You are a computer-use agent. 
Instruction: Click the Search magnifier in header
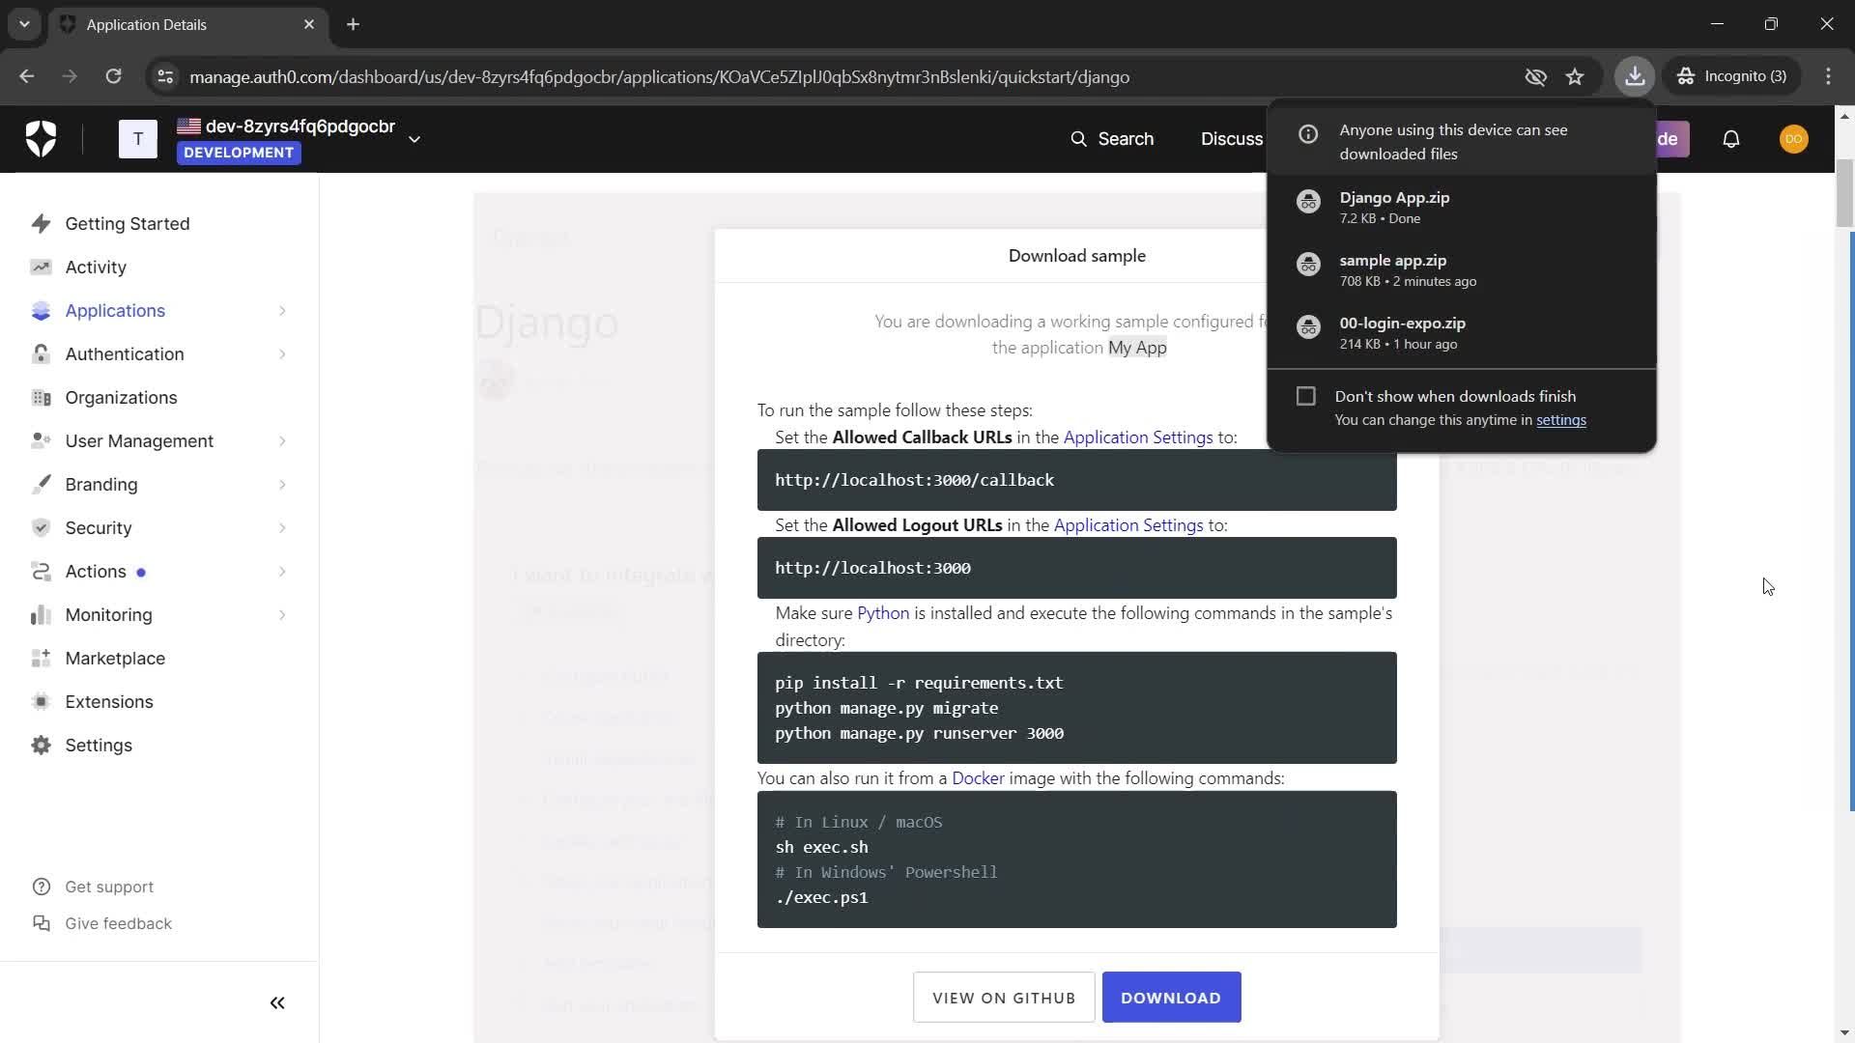point(1078,139)
